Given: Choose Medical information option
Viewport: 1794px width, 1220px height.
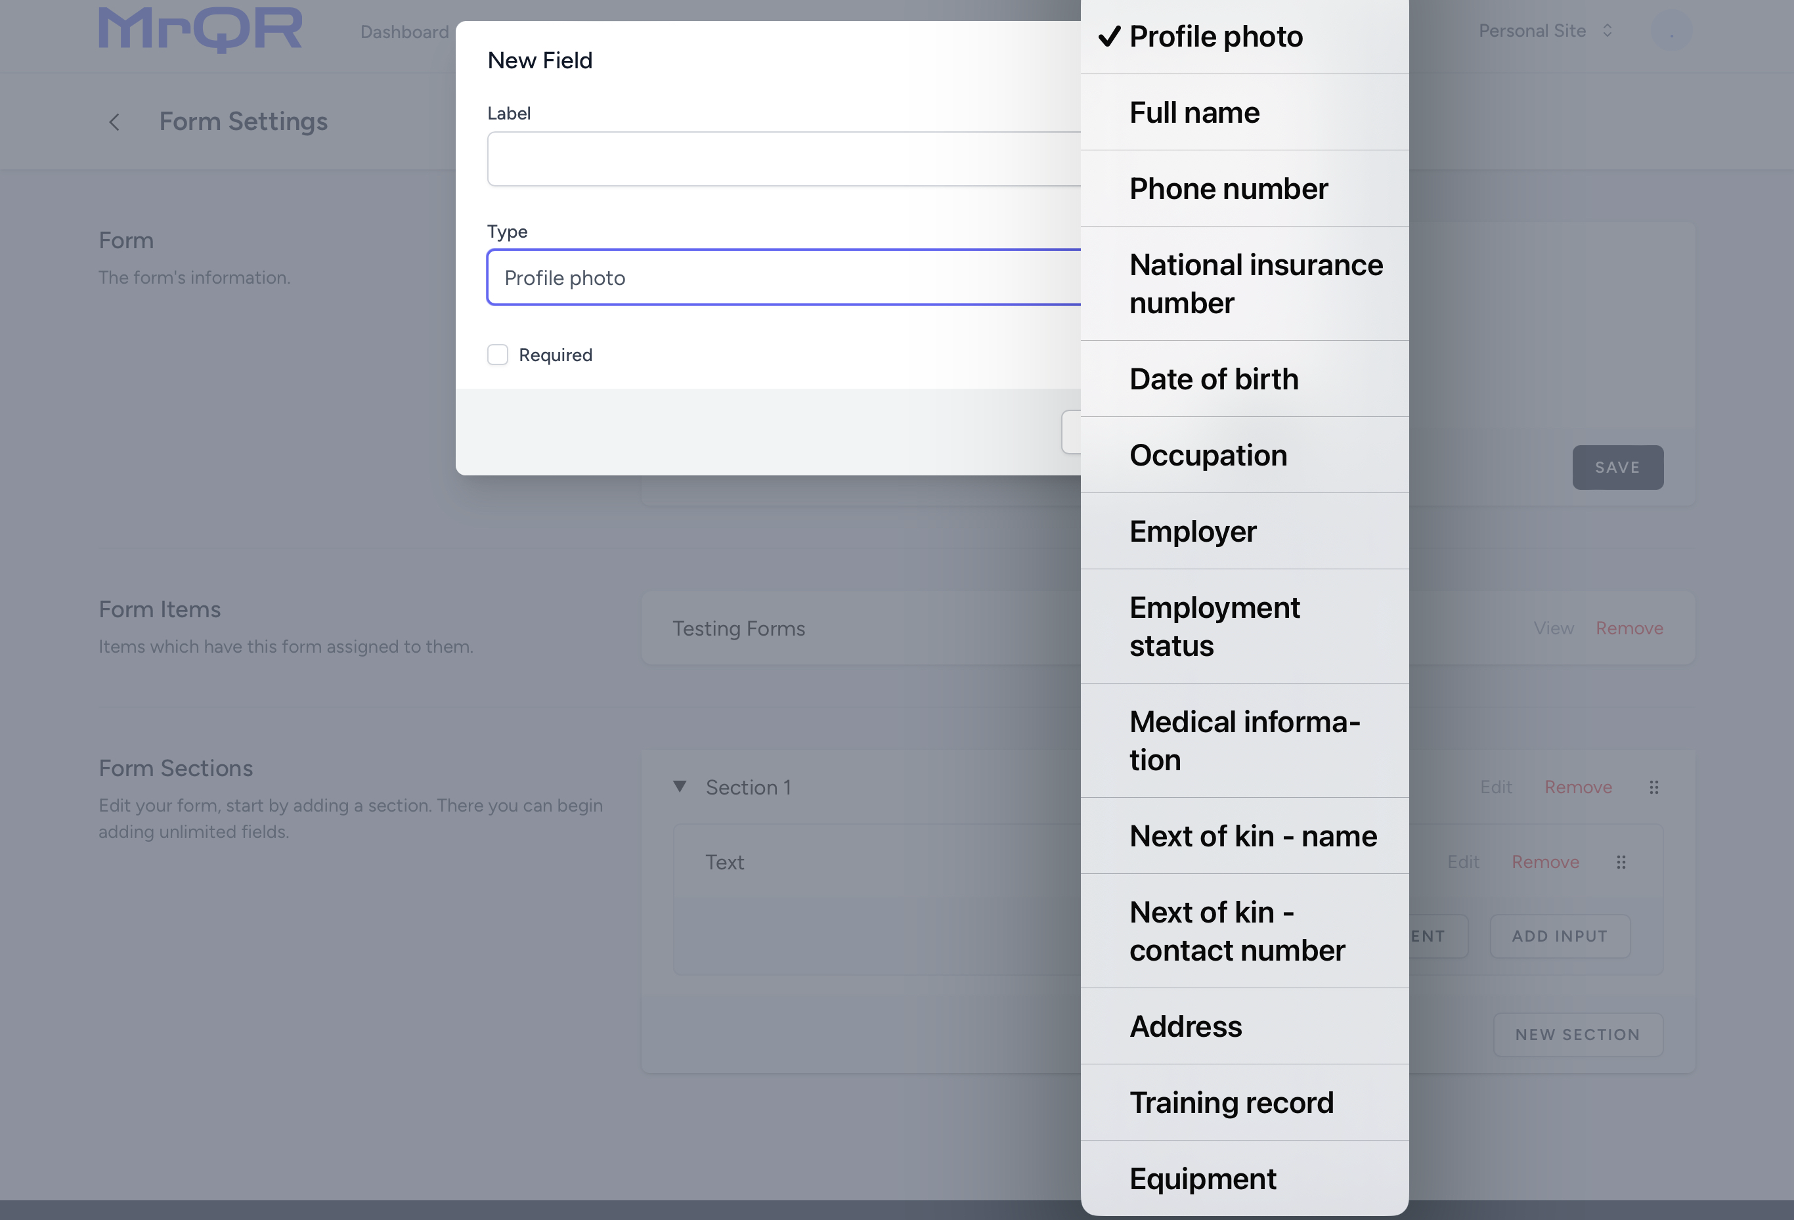Looking at the screenshot, I should pyautogui.click(x=1244, y=741).
